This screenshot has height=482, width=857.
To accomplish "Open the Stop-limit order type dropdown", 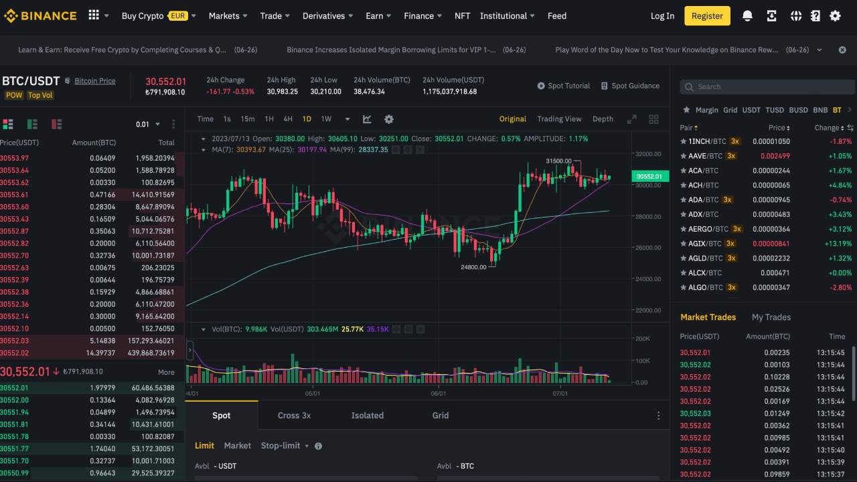I will [285, 446].
